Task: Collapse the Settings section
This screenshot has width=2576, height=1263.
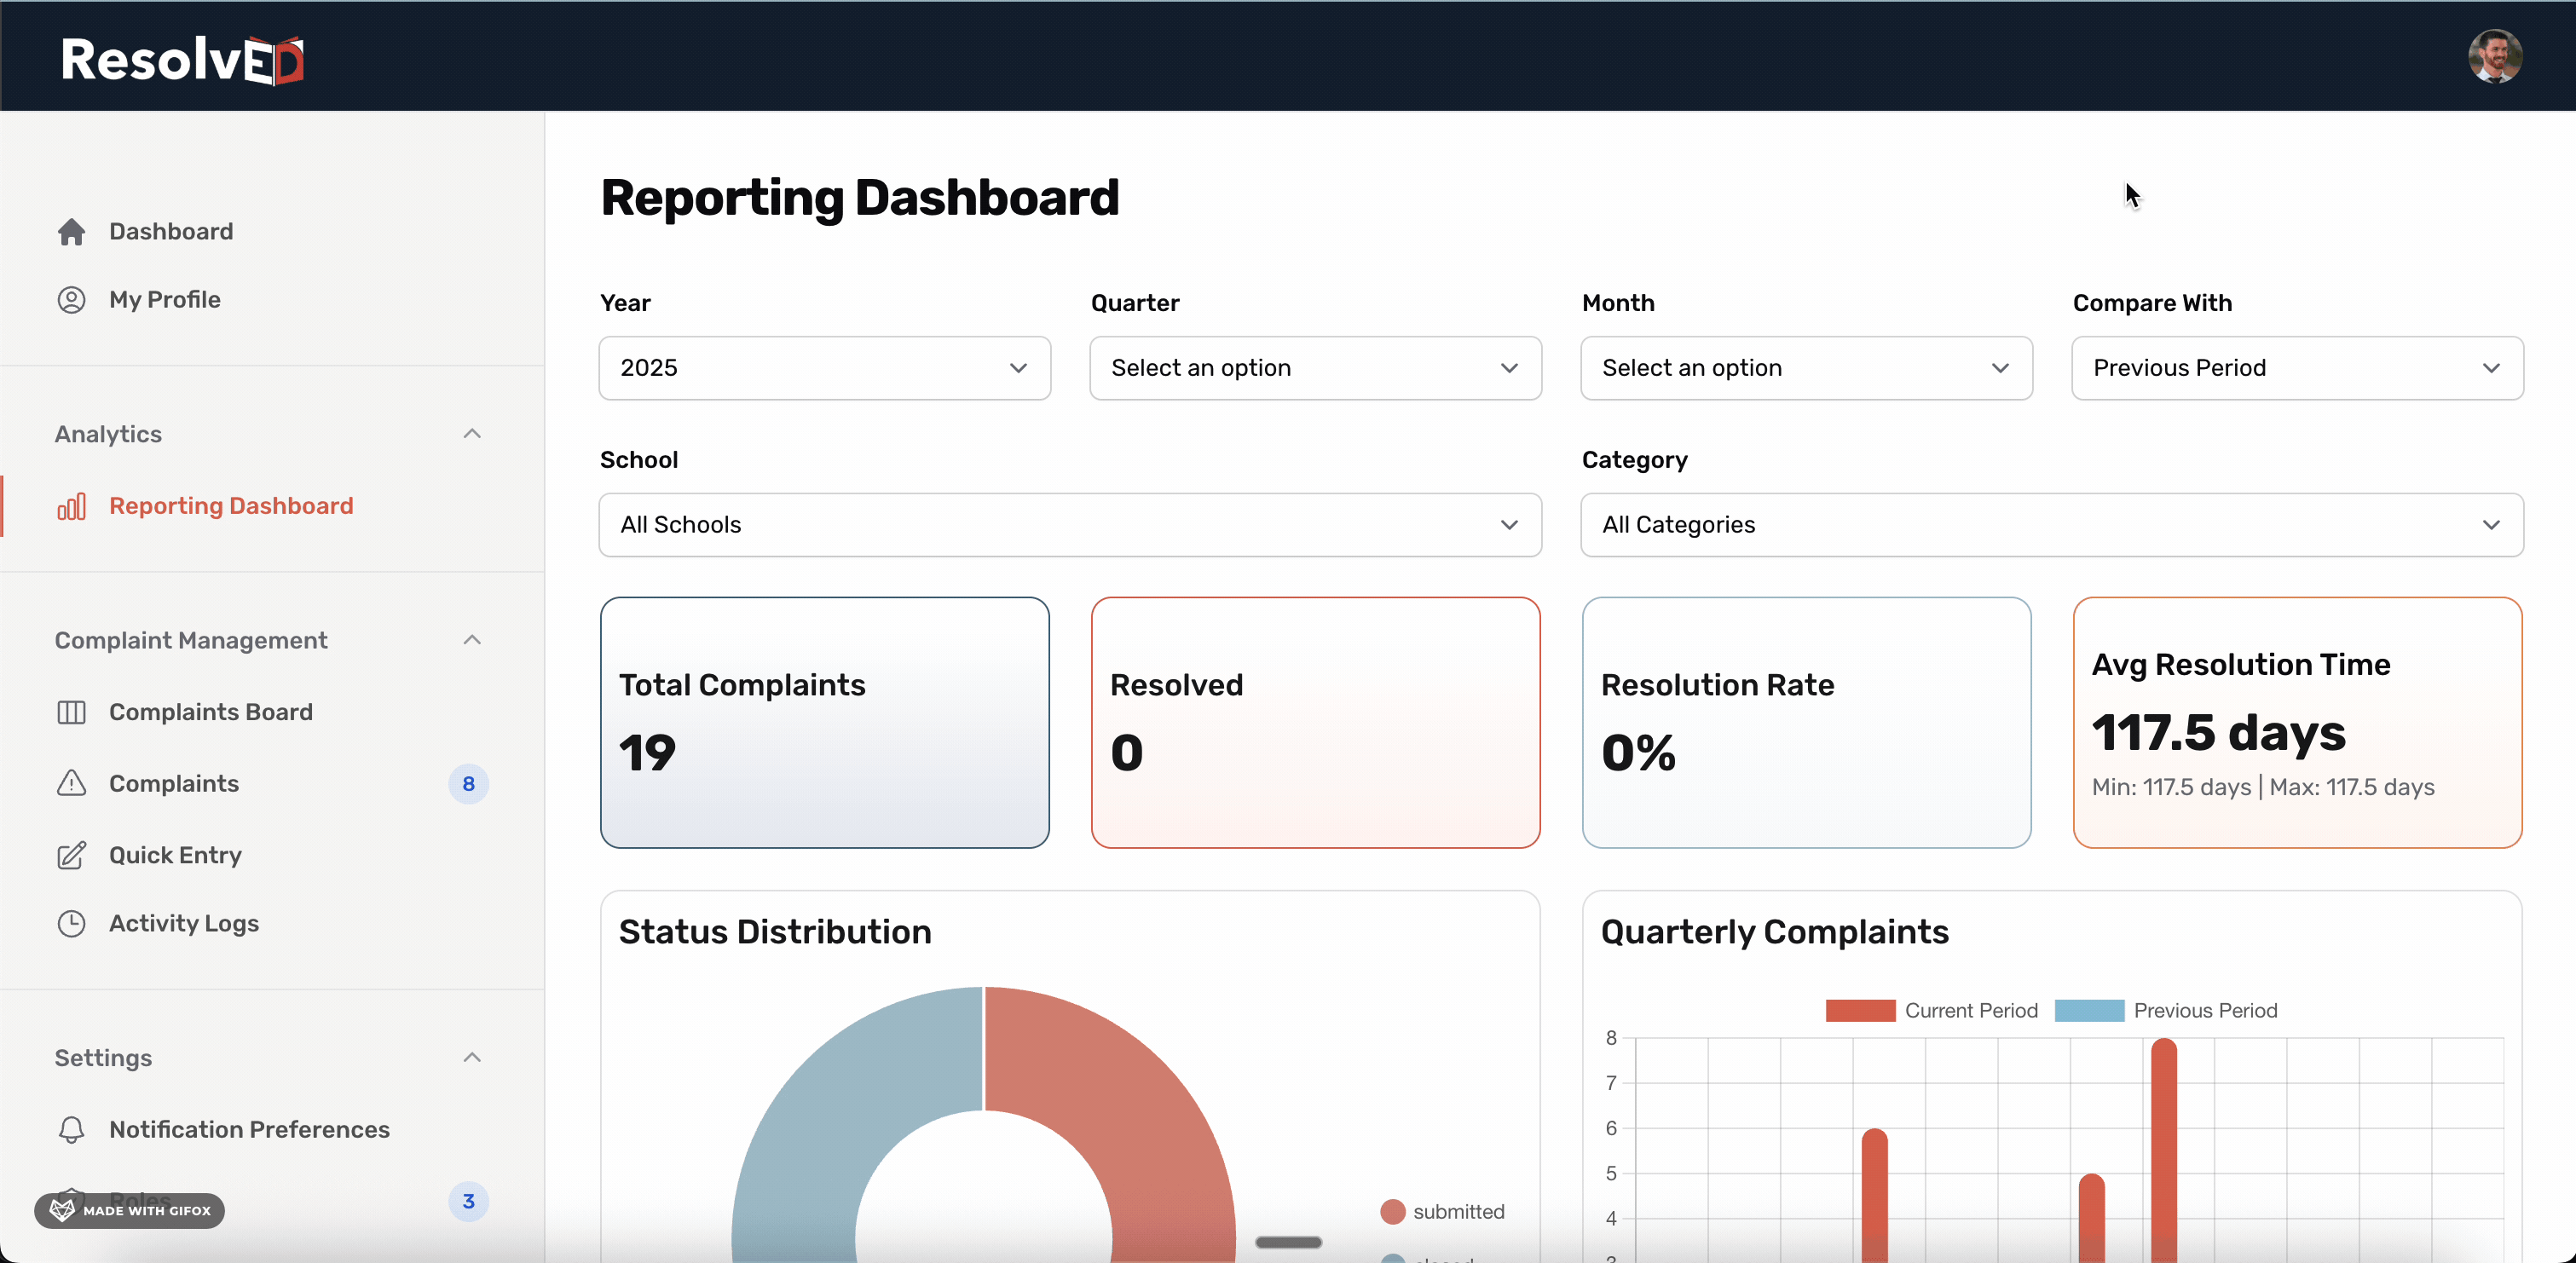Action: (x=472, y=1058)
